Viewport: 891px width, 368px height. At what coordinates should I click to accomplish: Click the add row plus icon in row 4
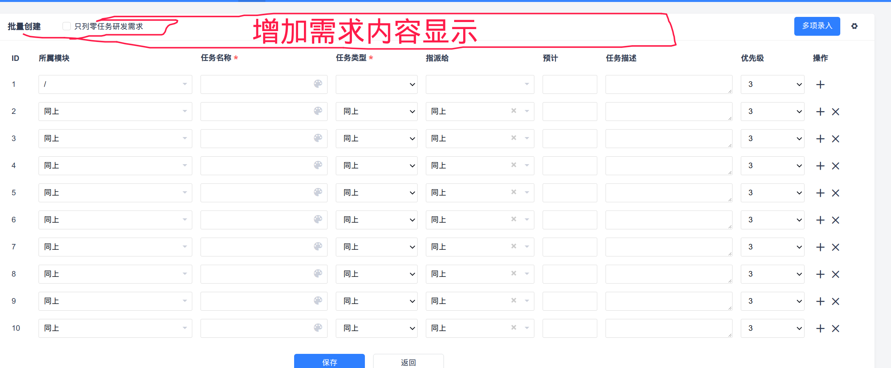pos(820,166)
